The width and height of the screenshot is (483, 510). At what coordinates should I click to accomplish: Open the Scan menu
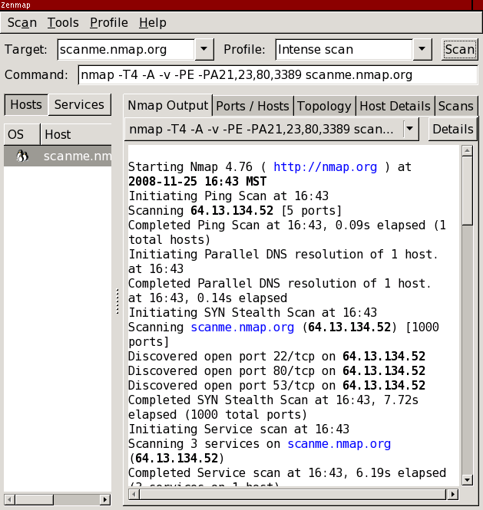(22, 23)
